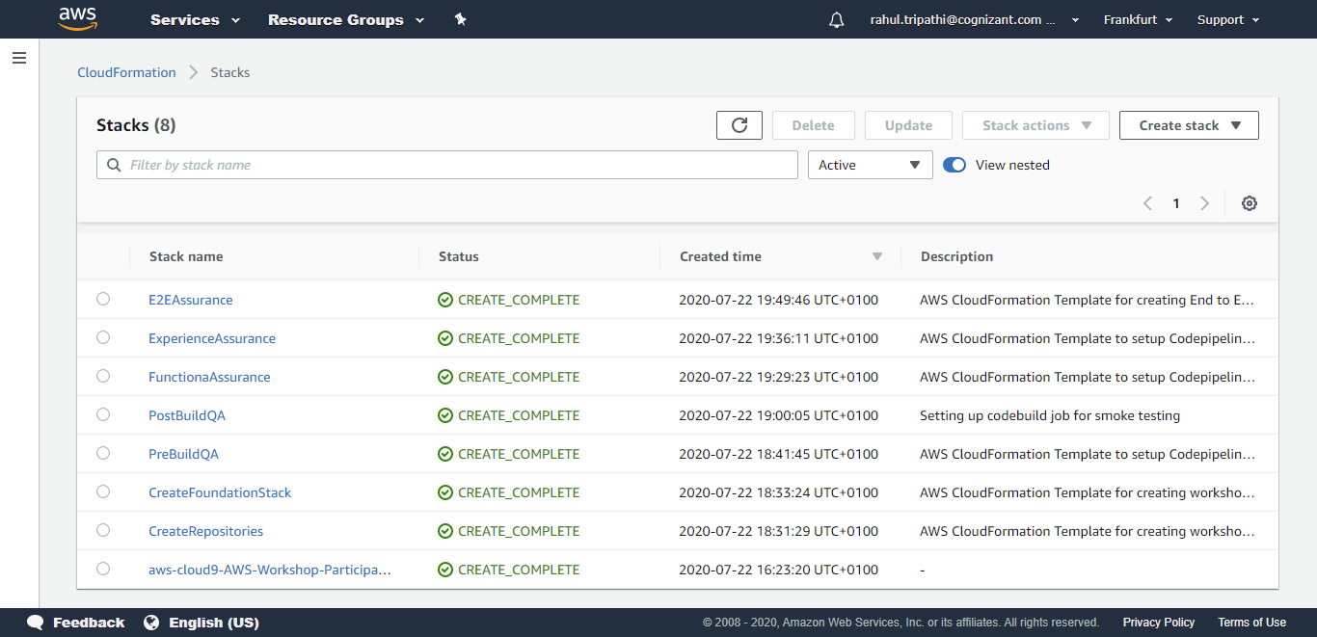Screen dimensions: 1317x637
Task: Open the aws-cloud9-AWS-Workshop stack link
Action: click(270, 570)
